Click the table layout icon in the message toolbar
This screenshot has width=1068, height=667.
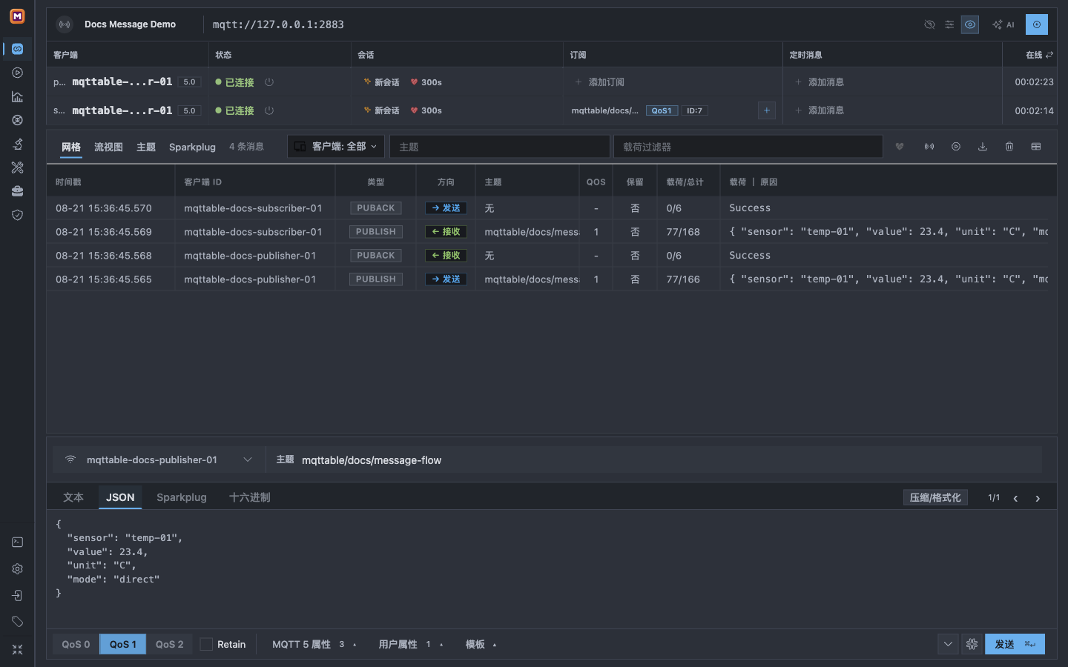point(1036,147)
